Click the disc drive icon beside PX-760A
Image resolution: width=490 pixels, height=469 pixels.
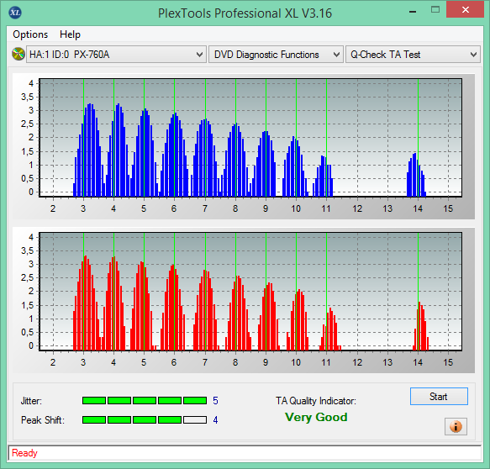click(x=18, y=54)
